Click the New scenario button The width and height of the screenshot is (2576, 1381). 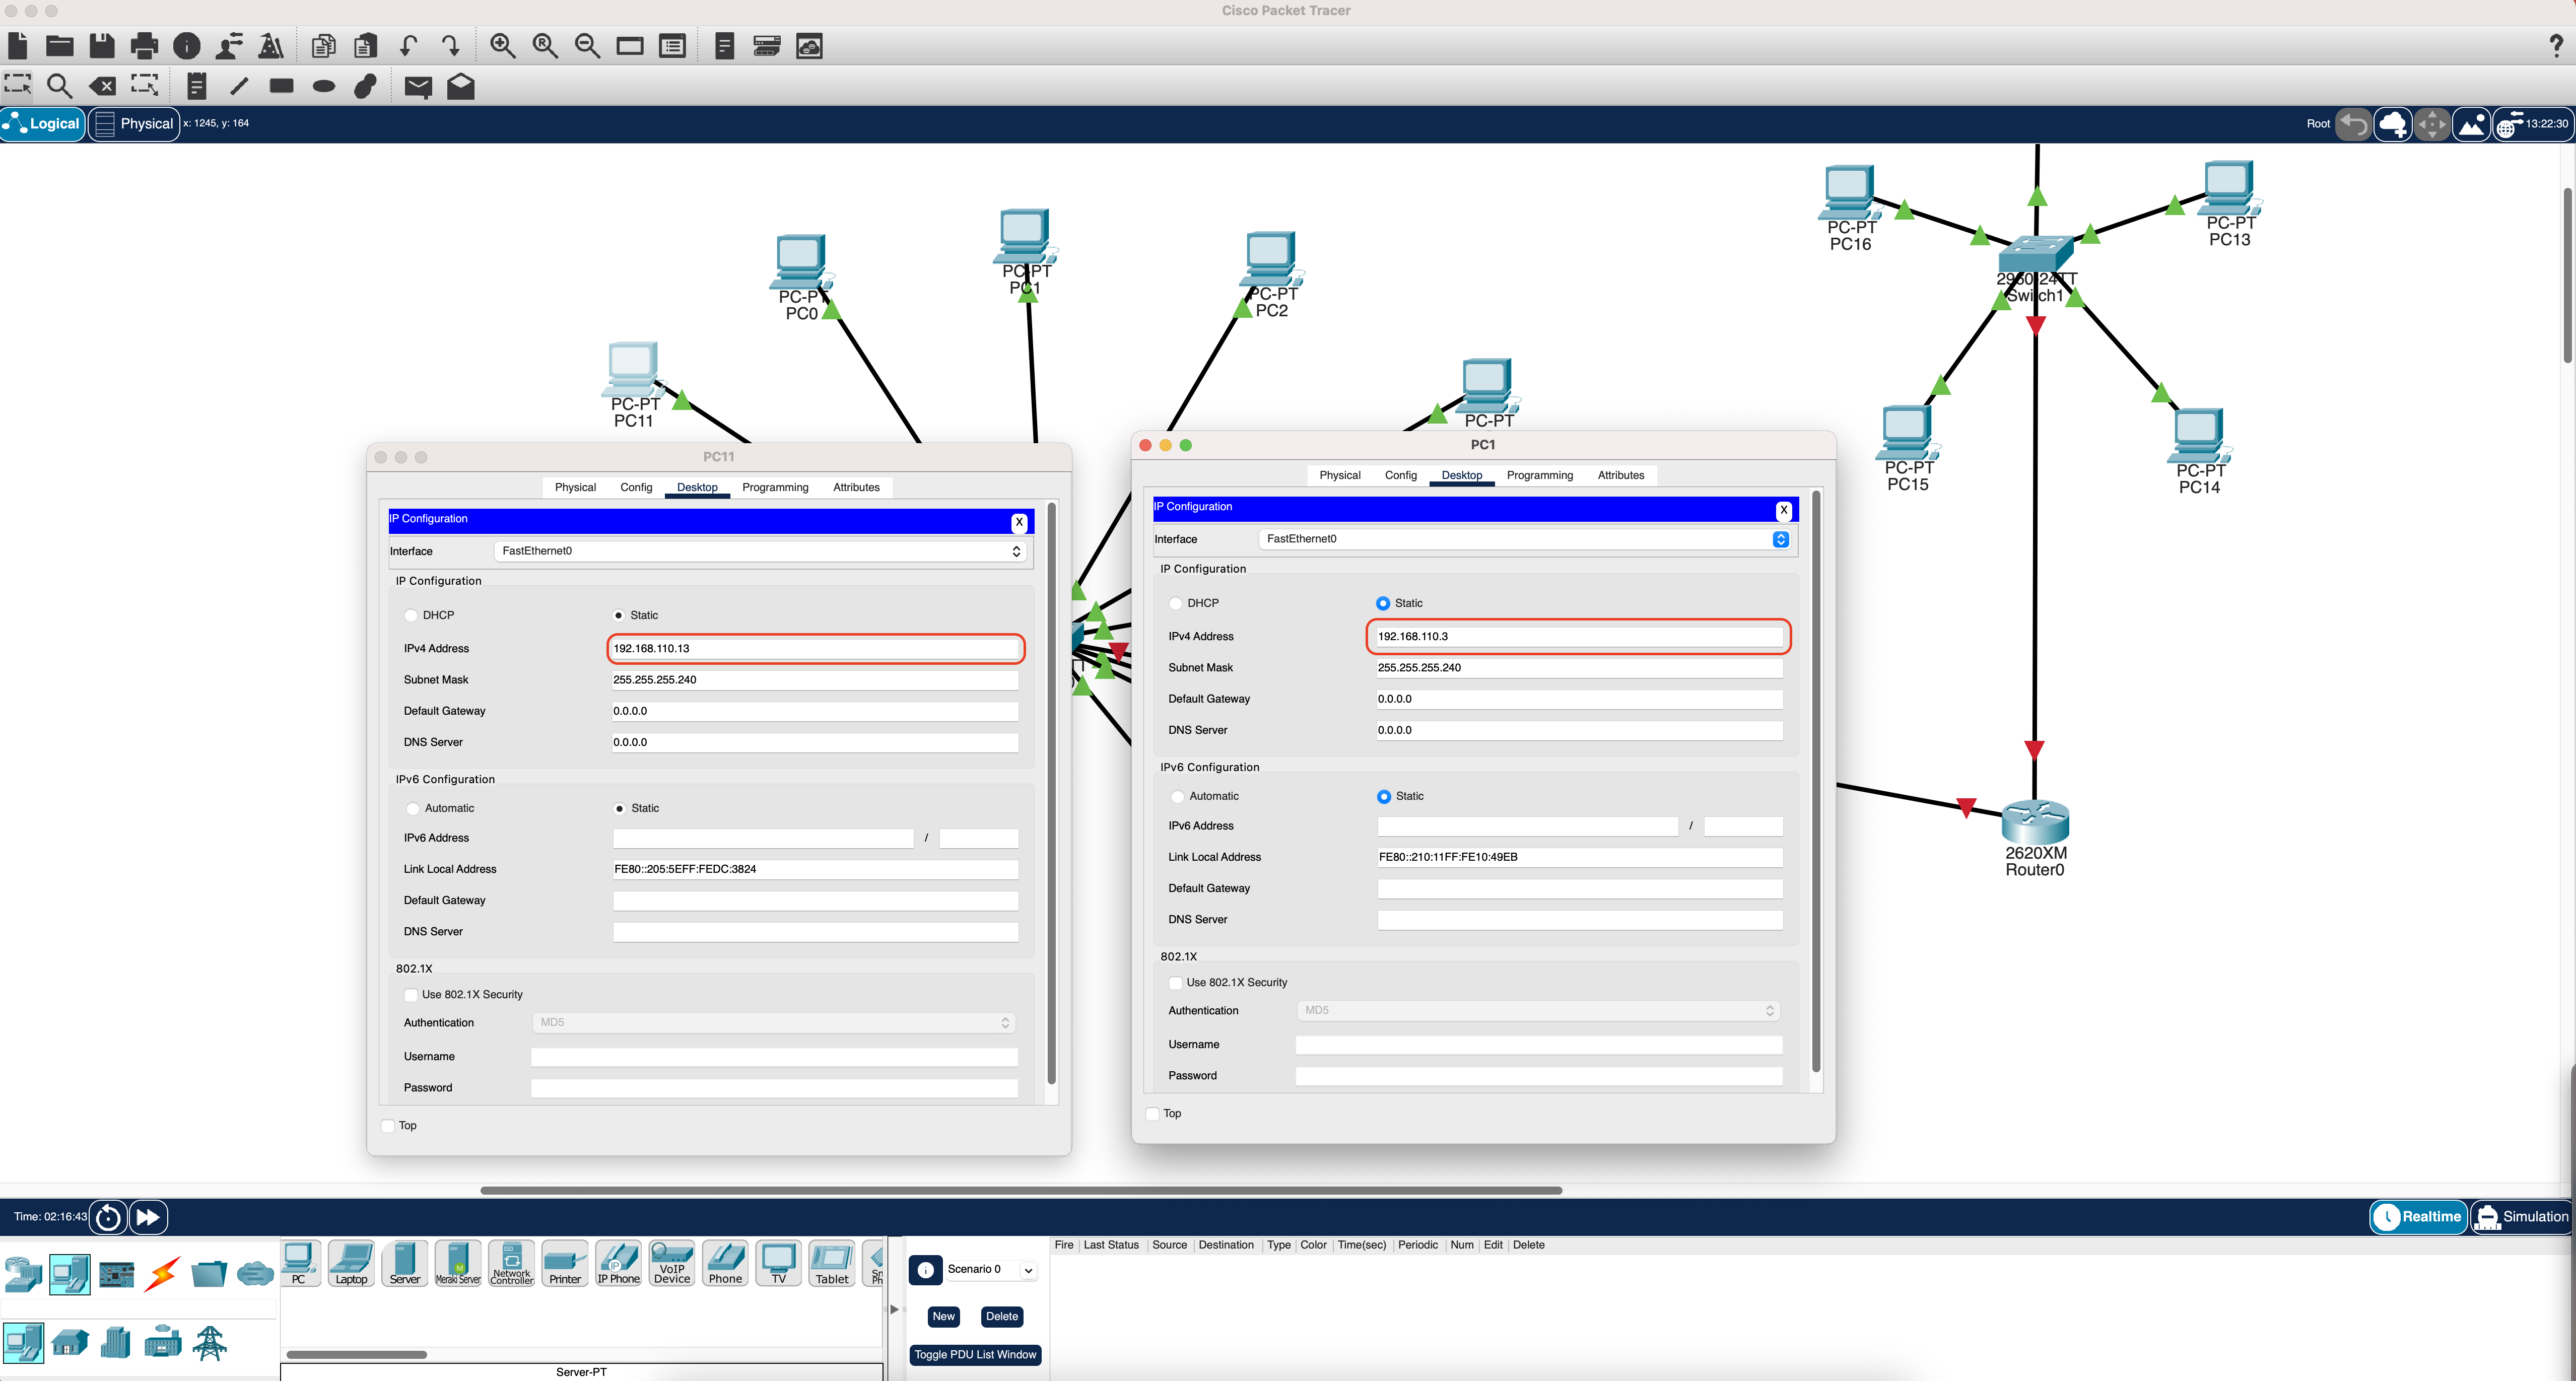[943, 1316]
